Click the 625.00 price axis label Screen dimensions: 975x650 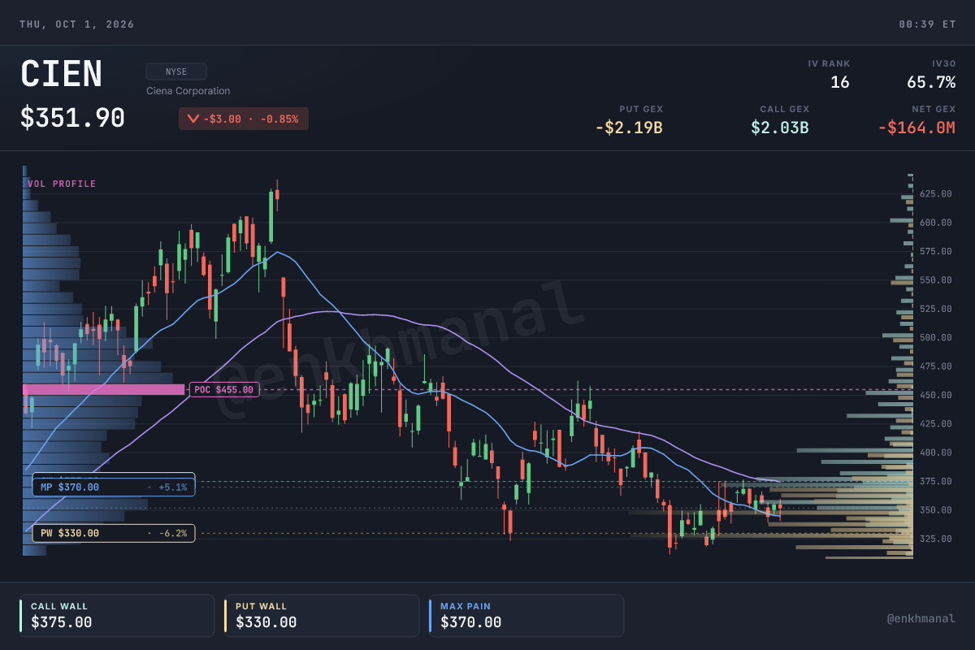point(935,193)
